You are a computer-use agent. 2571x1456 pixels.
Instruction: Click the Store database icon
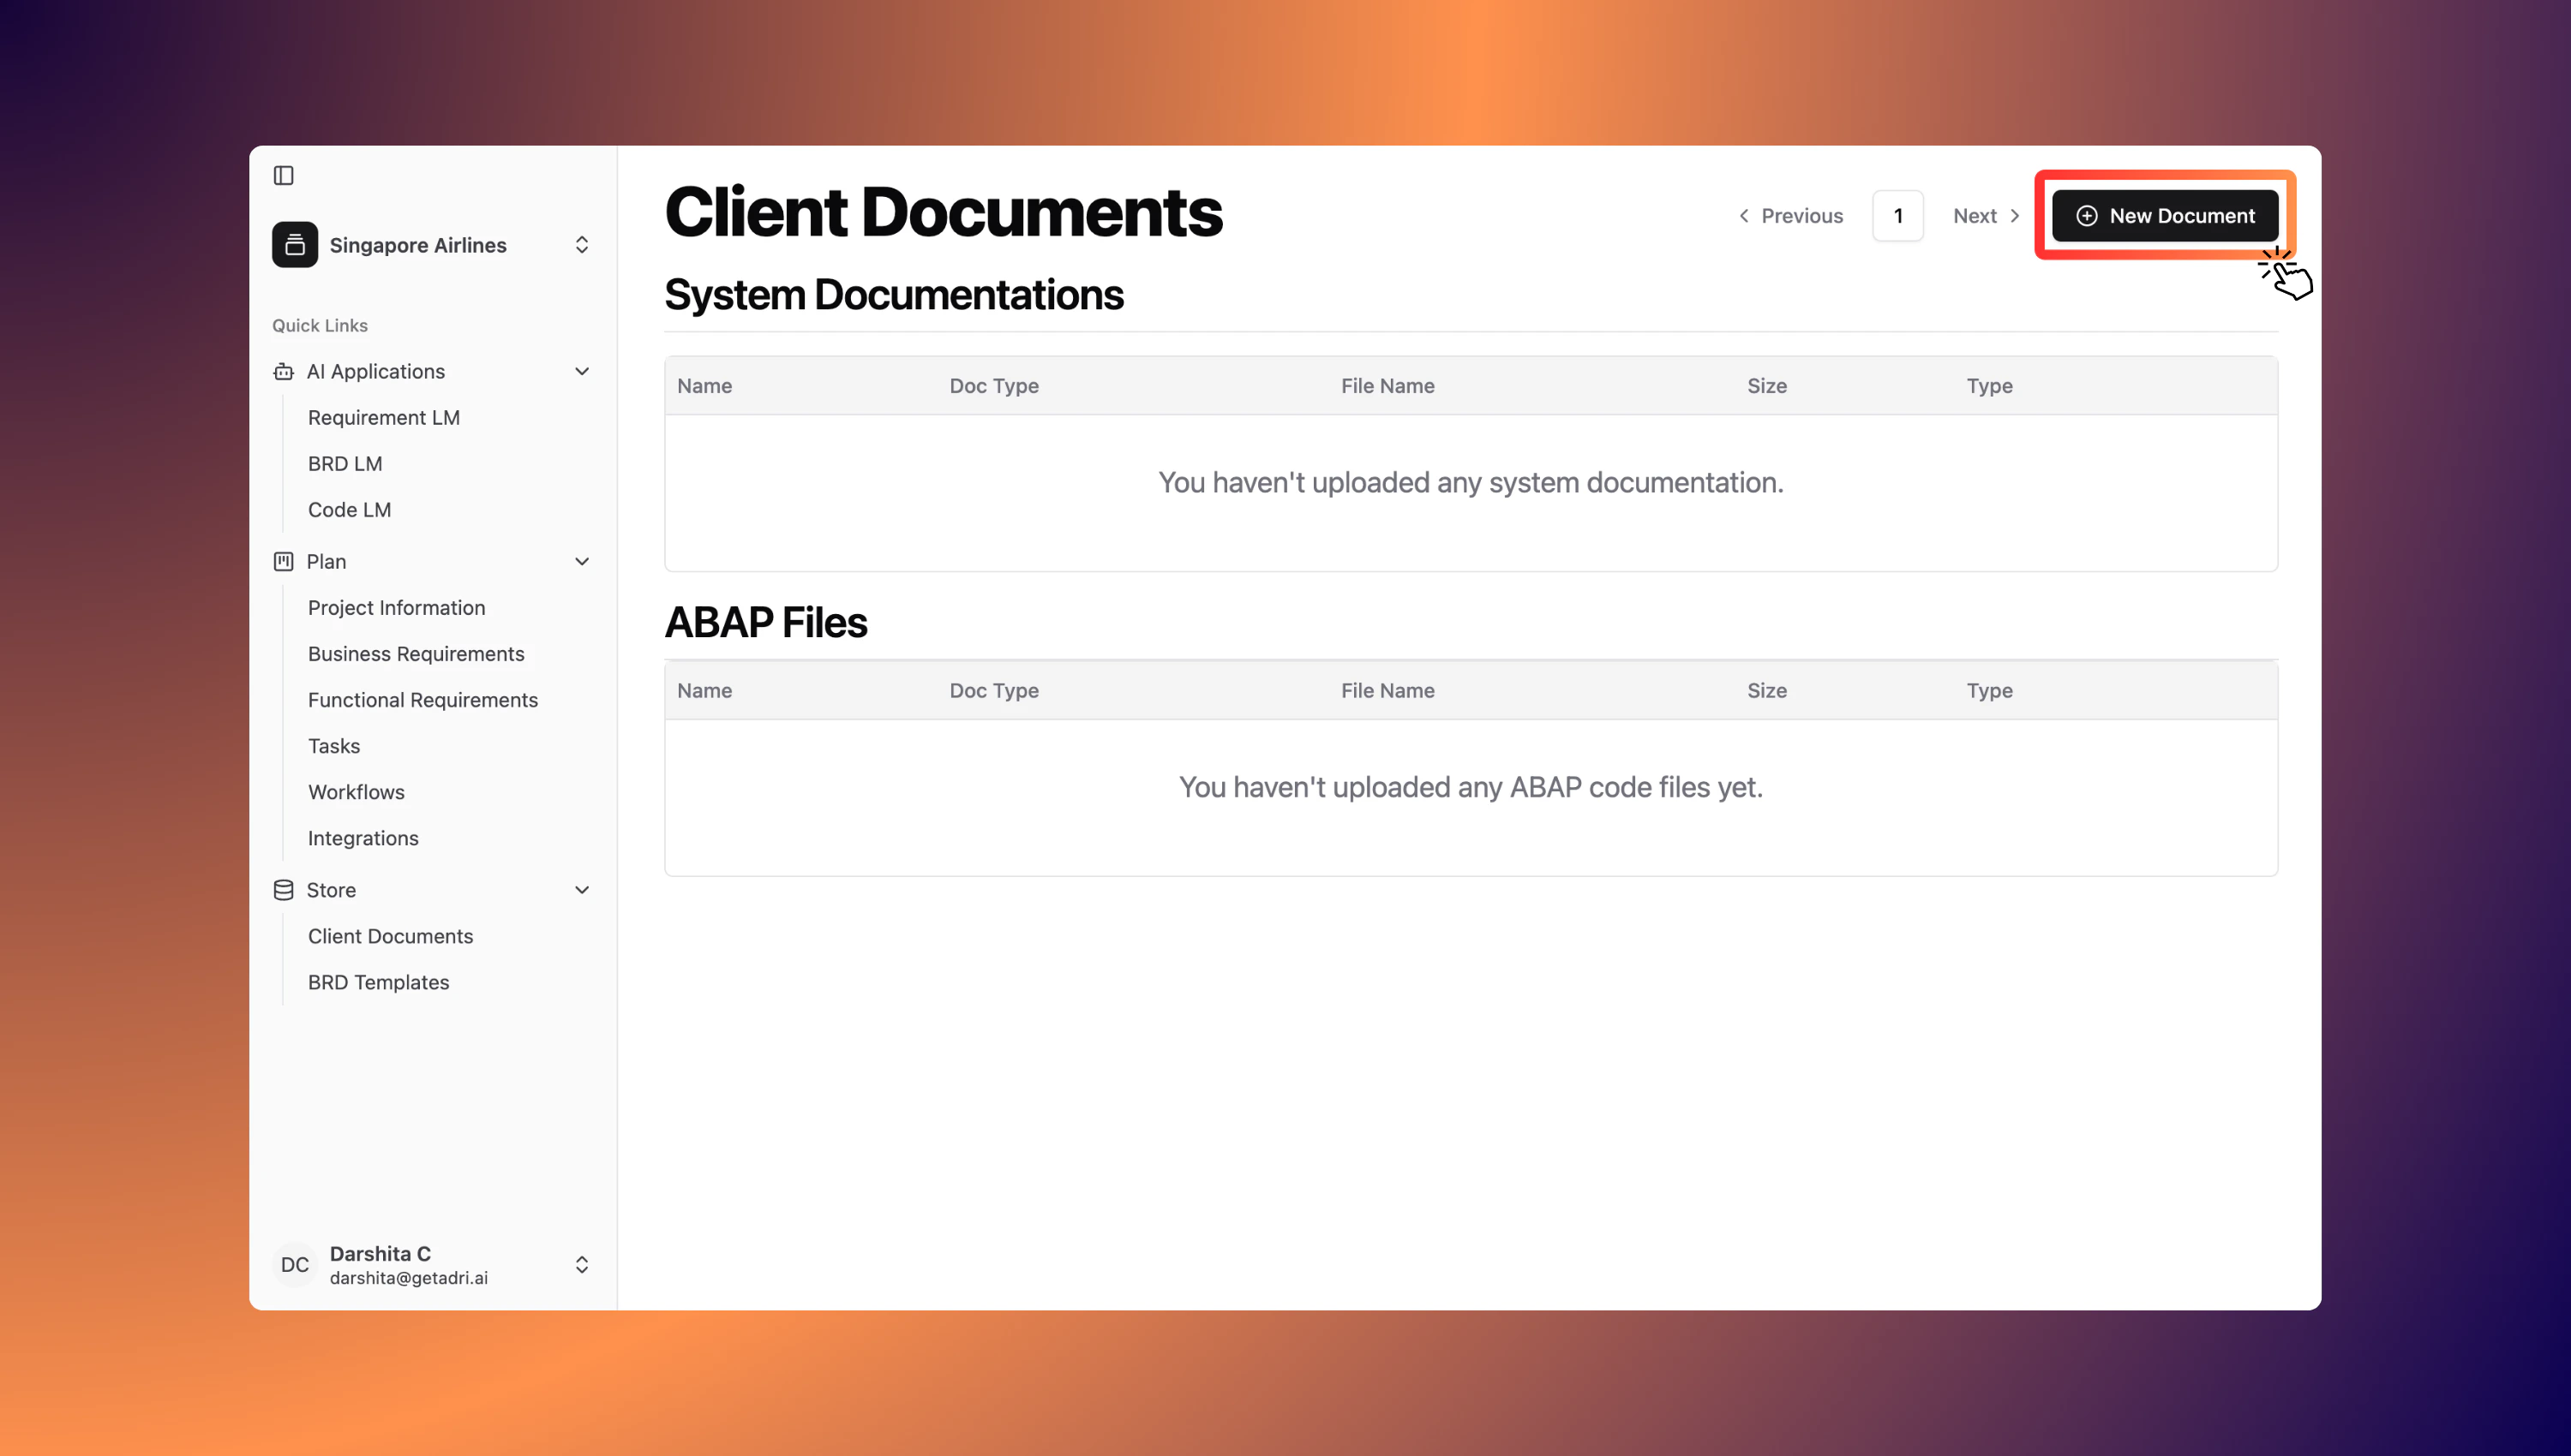pyautogui.click(x=283, y=890)
